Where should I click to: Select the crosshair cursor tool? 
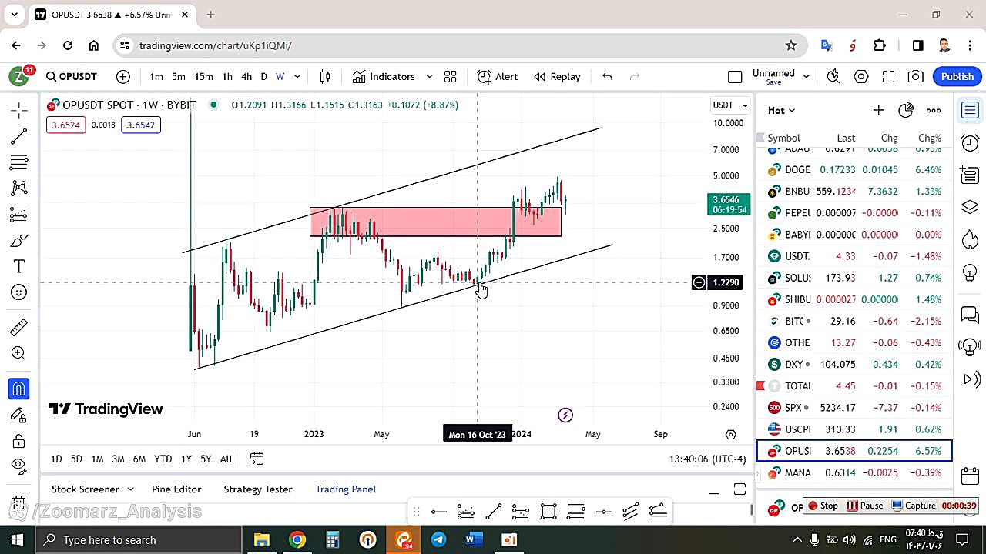pos(19,110)
